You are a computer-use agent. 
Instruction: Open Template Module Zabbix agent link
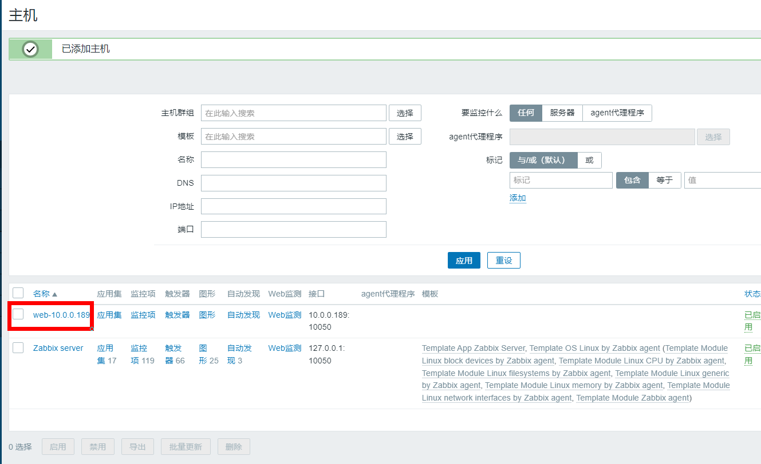pyautogui.click(x=633, y=398)
